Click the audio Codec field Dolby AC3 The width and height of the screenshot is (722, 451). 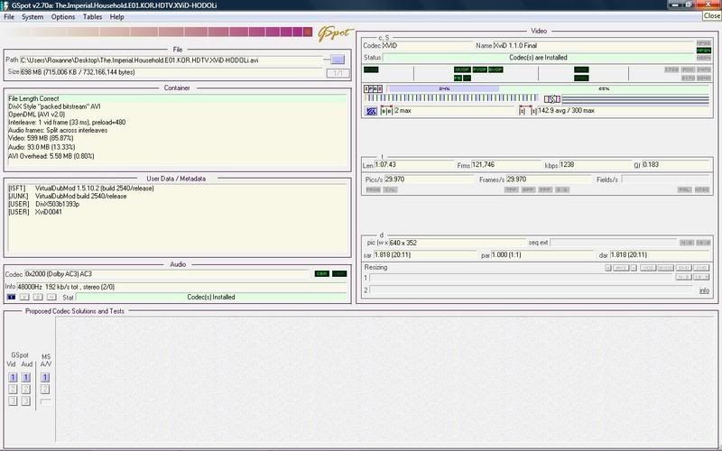(x=168, y=274)
